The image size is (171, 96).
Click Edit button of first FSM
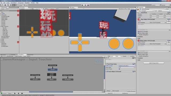pos(169,21)
